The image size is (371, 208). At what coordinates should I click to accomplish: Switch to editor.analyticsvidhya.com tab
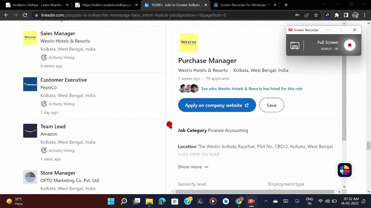107,5
